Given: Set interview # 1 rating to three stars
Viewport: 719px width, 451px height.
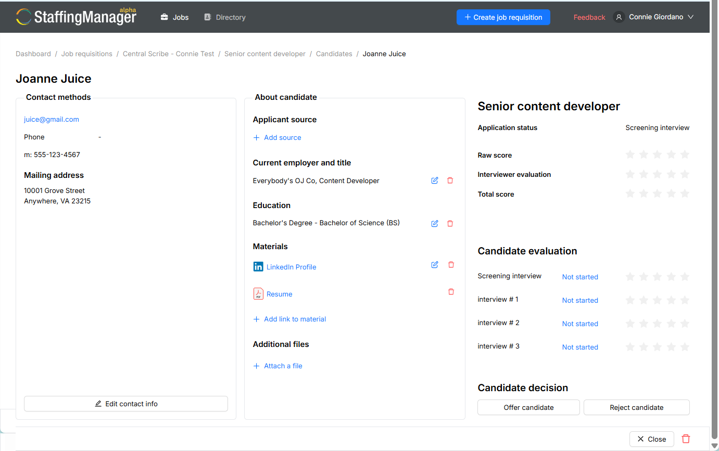Looking at the screenshot, I should pos(657,300).
